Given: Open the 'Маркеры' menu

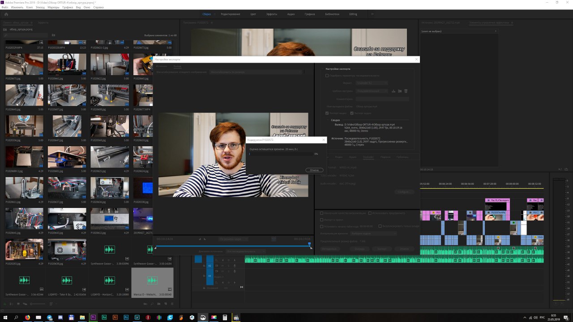Looking at the screenshot, I should pyautogui.click(x=53, y=8).
